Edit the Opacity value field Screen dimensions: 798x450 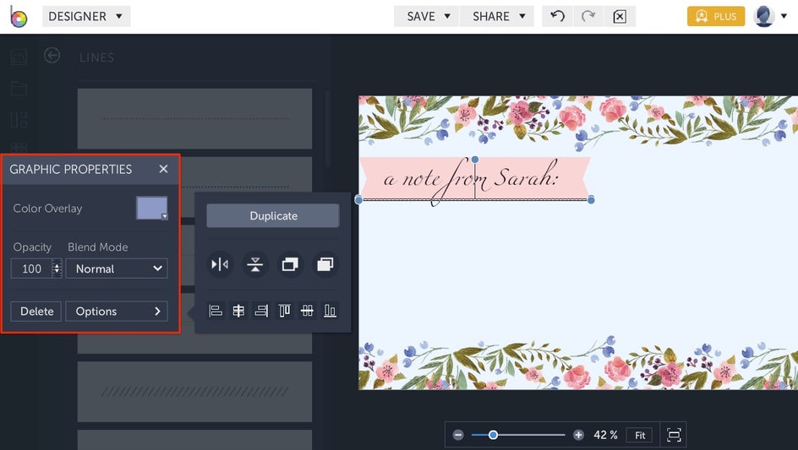(x=31, y=268)
